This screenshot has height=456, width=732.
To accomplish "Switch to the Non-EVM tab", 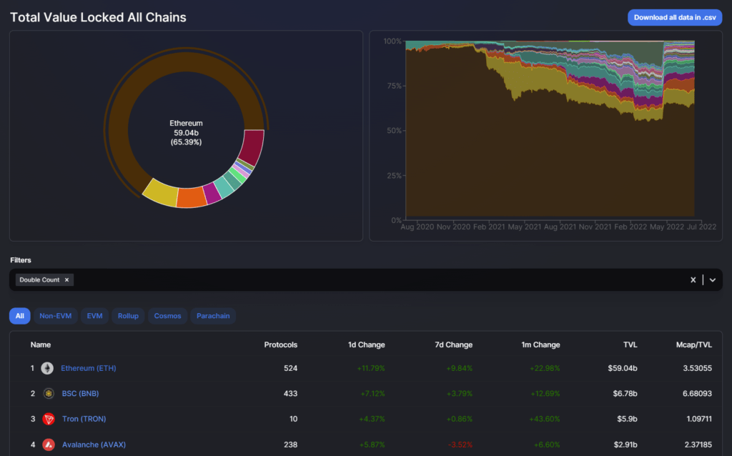I will click(55, 316).
